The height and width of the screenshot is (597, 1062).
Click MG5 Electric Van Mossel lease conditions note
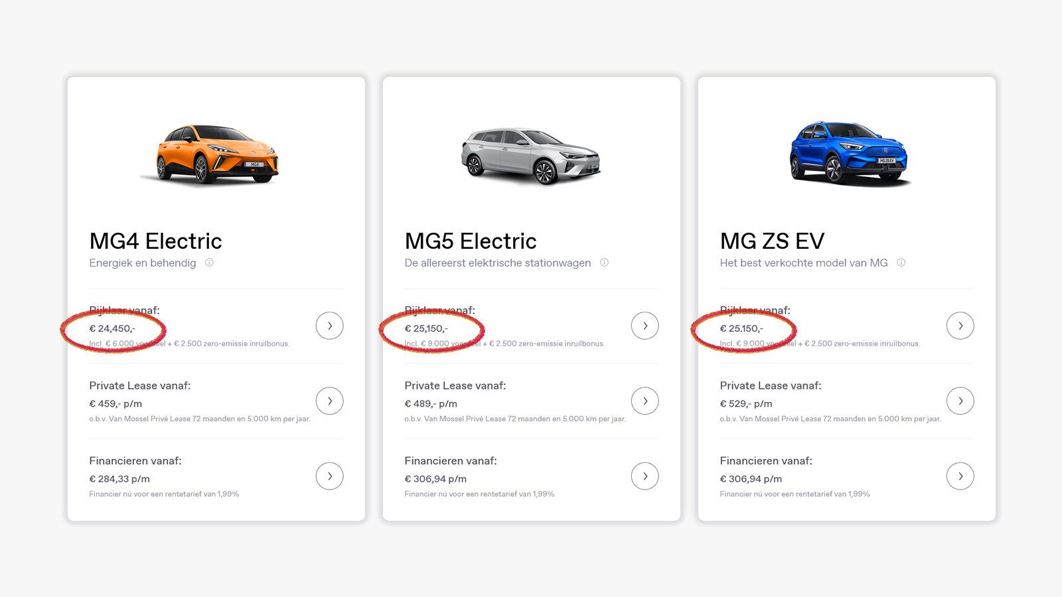coord(515,419)
